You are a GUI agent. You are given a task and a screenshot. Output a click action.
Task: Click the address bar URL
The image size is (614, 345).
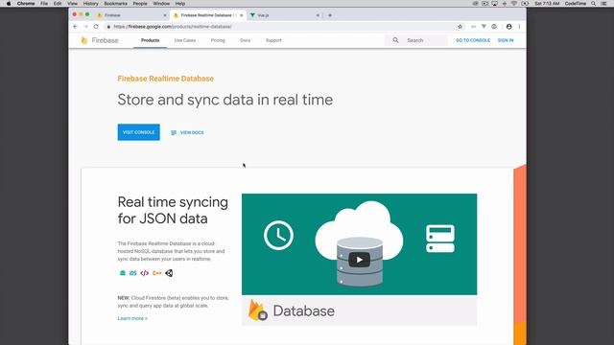point(173,27)
